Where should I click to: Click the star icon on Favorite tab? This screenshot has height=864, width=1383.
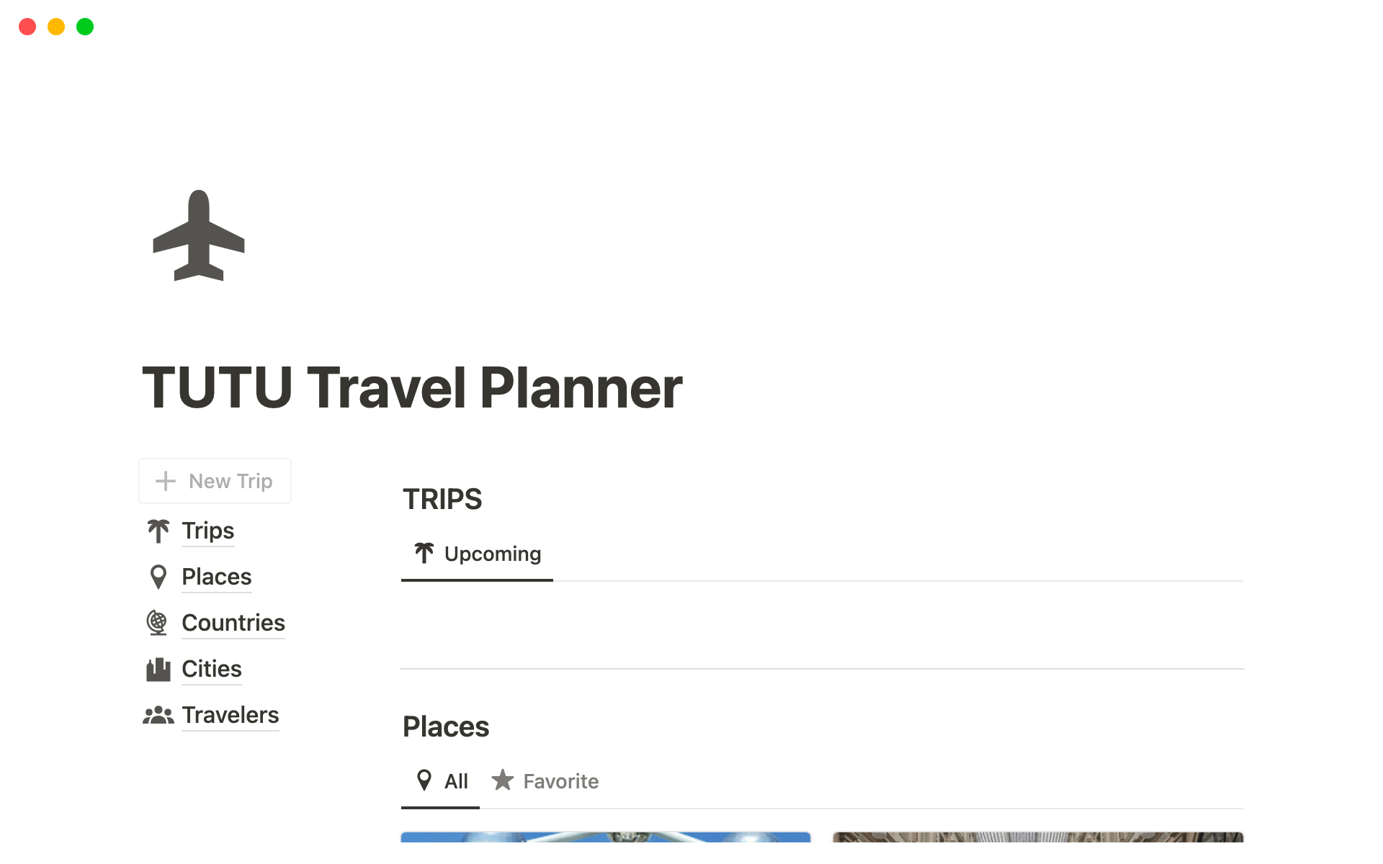(502, 780)
